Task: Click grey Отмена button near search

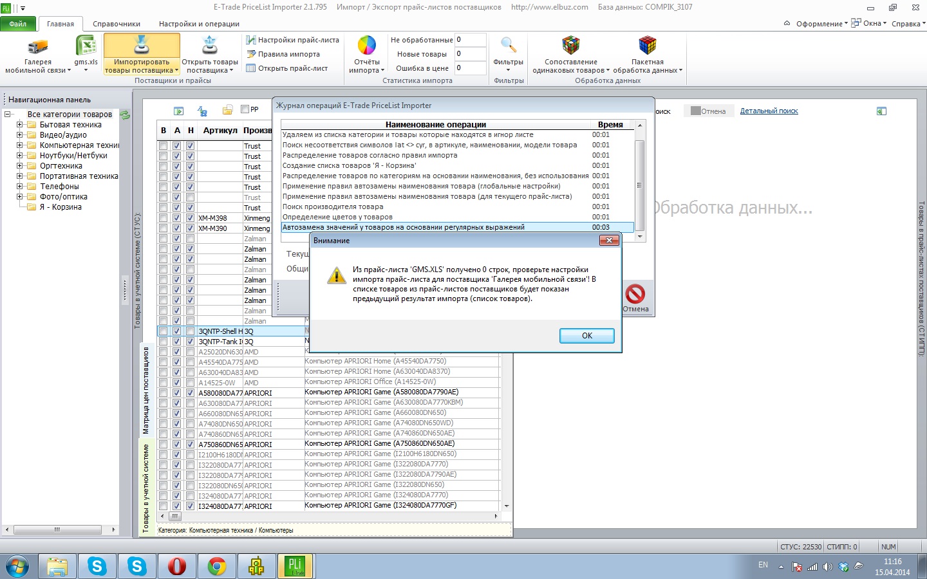Action: coord(708,111)
